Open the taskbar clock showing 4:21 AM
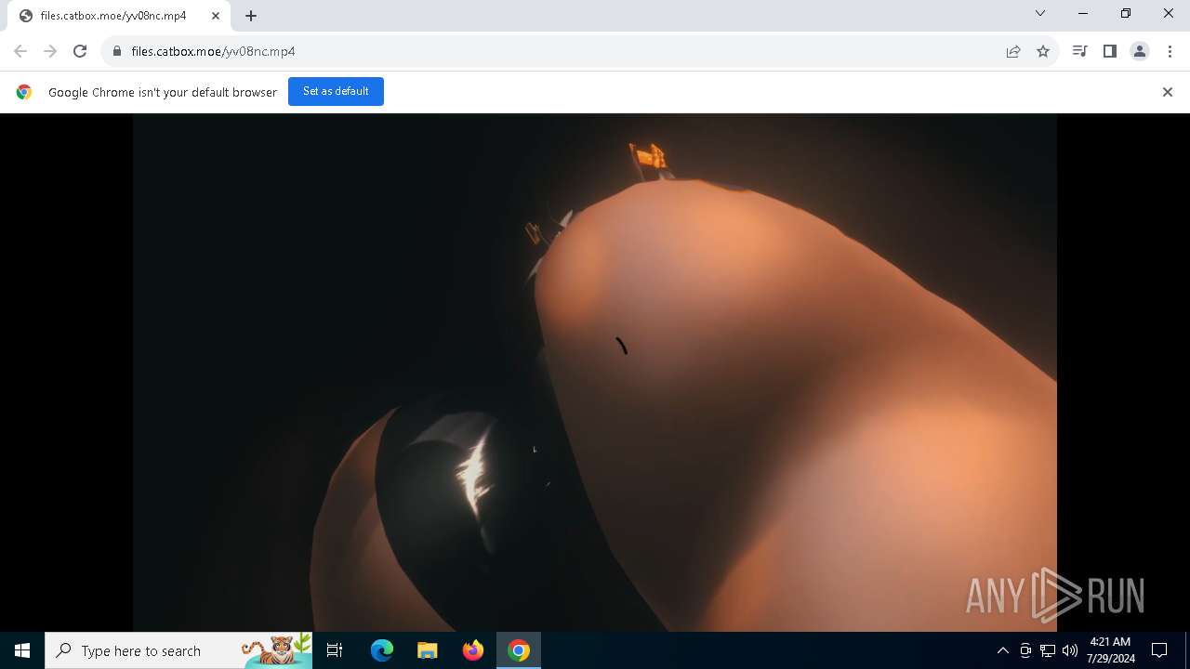The height and width of the screenshot is (669, 1190). click(1111, 650)
